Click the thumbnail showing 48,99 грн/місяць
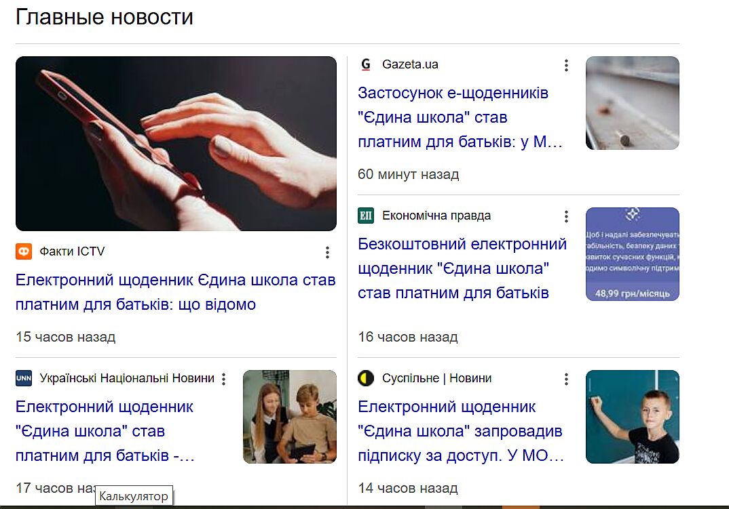The width and height of the screenshot is (729, 509). click(633, 254)
